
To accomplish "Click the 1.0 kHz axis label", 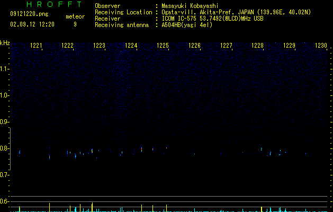I will [x=4, y=95].
